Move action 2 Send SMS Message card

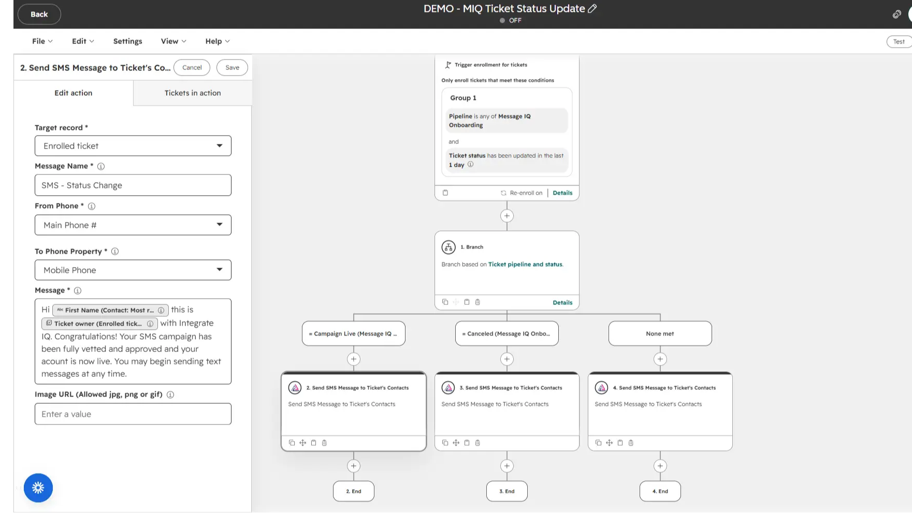click(302, 443)
